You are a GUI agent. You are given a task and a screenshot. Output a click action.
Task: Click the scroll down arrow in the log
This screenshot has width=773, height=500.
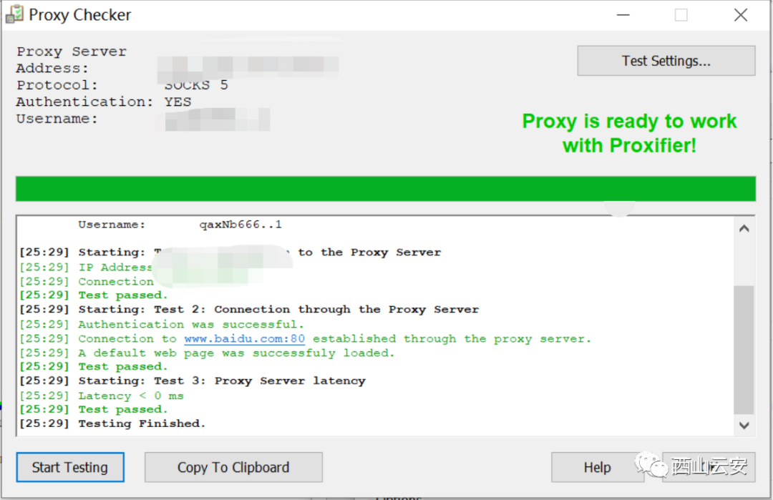point(744,425)
